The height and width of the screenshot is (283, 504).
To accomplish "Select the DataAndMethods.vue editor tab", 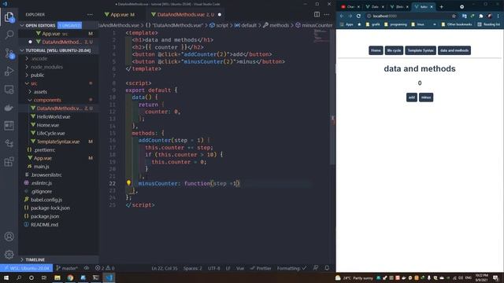I will (186, 14).
